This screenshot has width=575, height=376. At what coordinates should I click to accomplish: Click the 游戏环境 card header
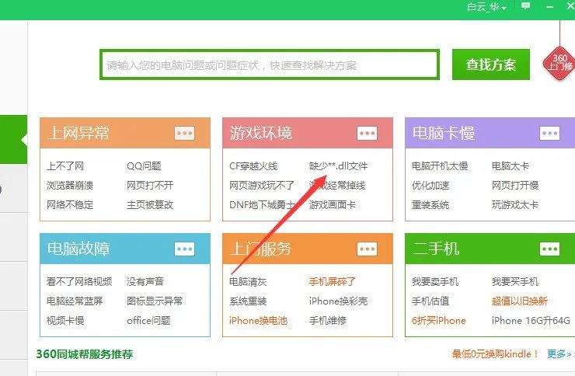click(308, 133)
